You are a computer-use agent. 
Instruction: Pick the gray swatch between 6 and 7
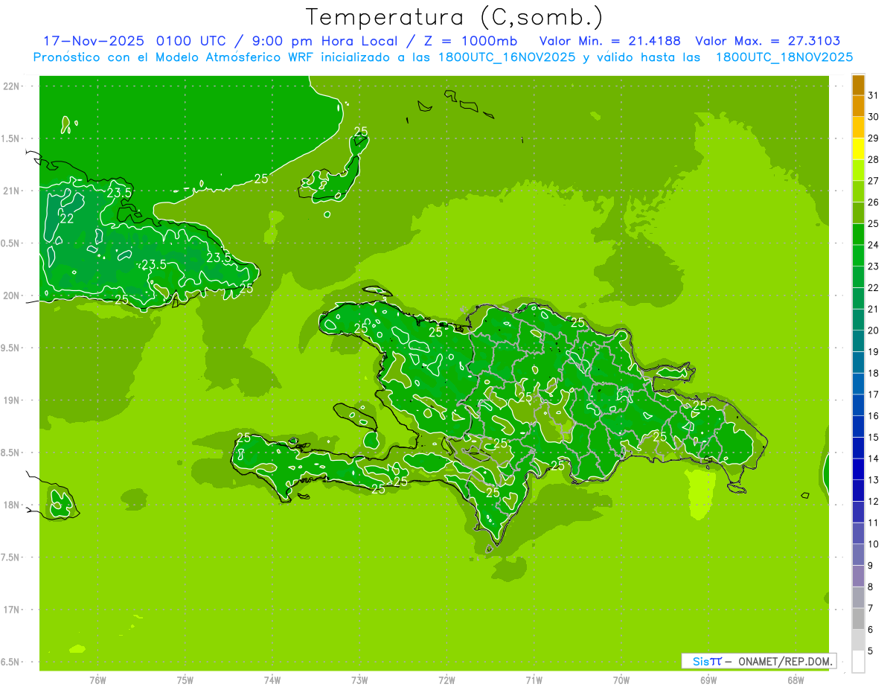point(858,619)
